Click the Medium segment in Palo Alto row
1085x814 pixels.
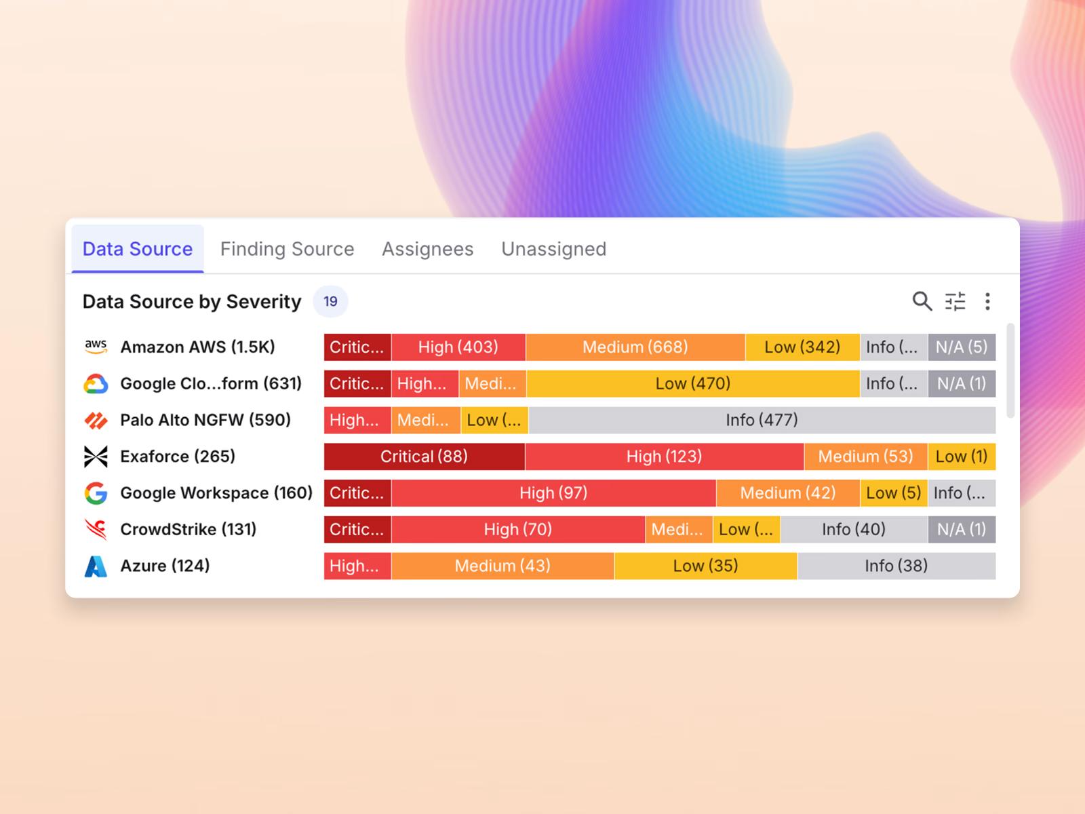coord(426,420)
